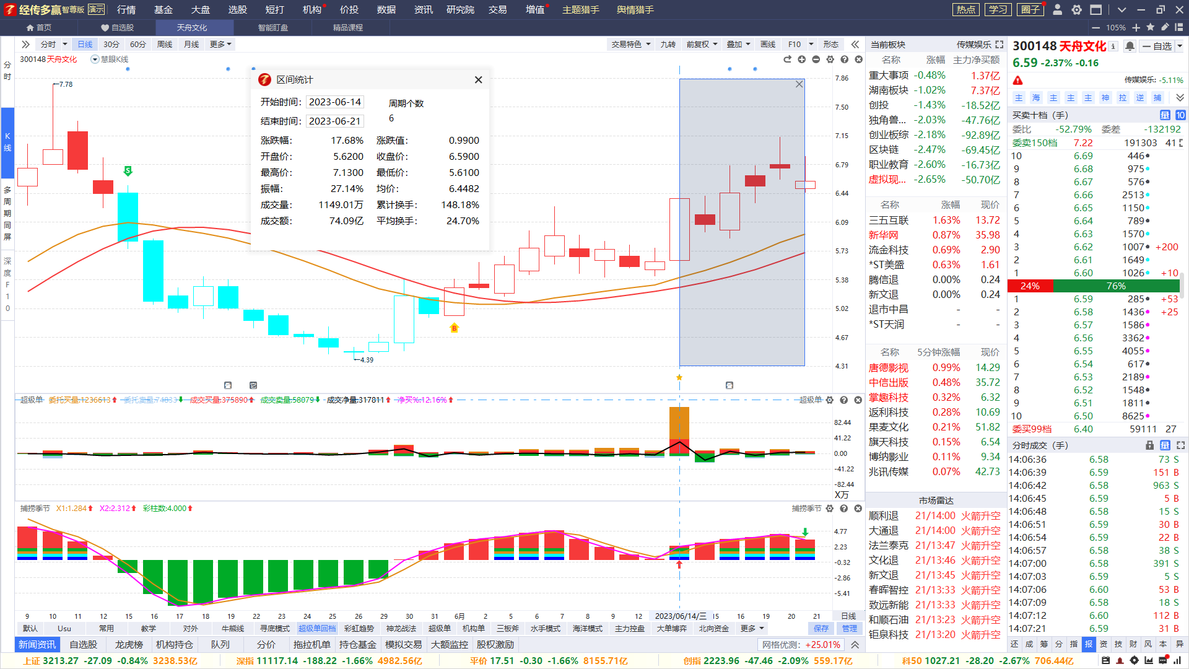The width and height of the screenshot is (1189, 669).
Task: Click the chart zoom-out minus circle icon
Action: [816, 59]
